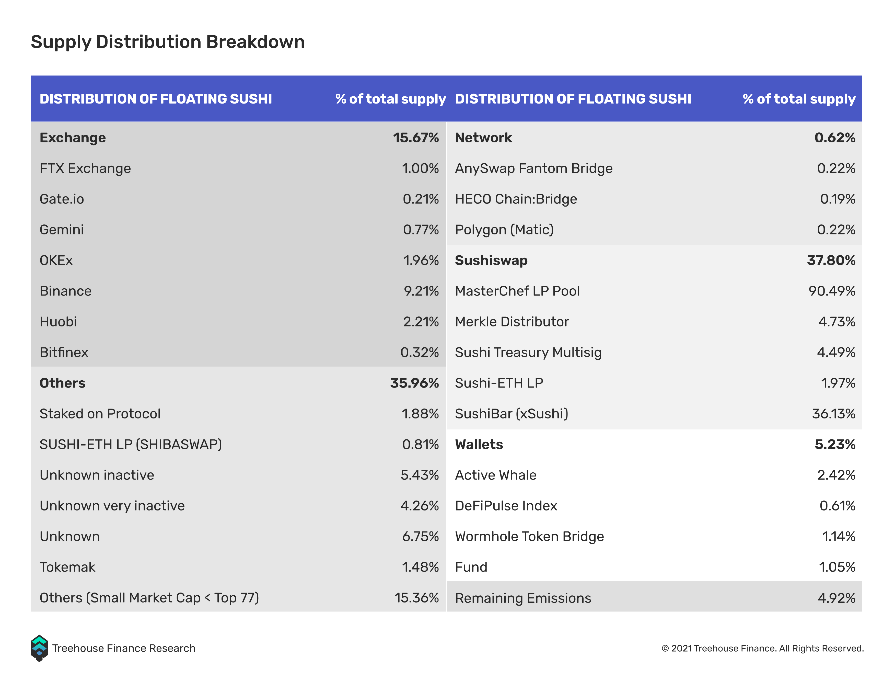Click the Wormhole Token Bridge row
Screen dimensions: 895x693
coord(654,536)
